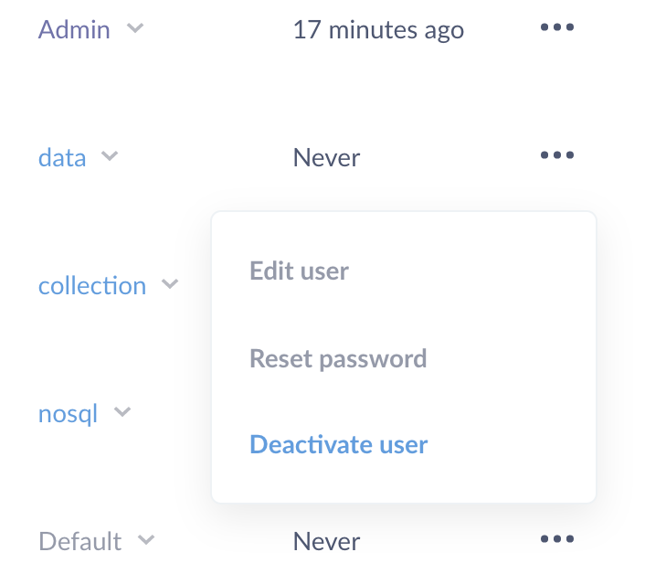
Task: Open the collection group chevron
Action: [x=169, y=284]
